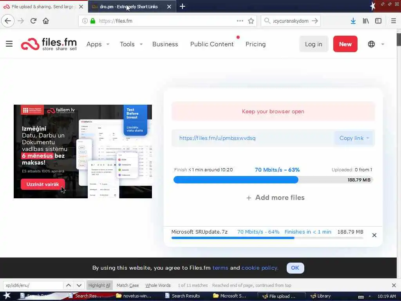Click the green padlock security icon
401x301 pixels.
93,21
